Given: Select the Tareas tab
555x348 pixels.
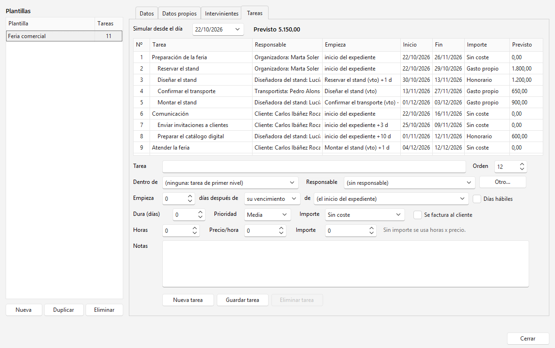Looking at the screenshot, I should [x=255, y=13].
